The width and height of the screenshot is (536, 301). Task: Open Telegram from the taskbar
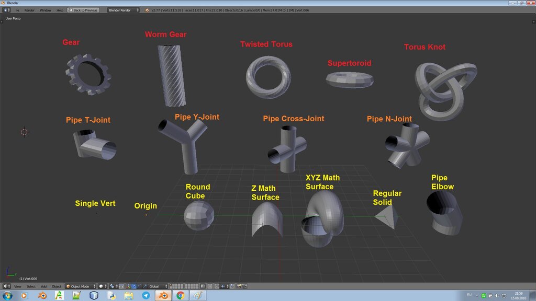146,296
